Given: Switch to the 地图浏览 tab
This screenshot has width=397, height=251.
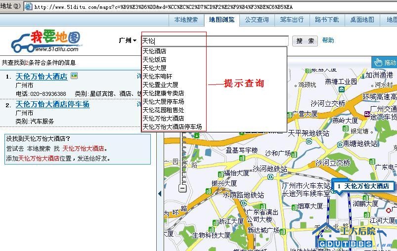Looking at the screenshot, I should point(222,20).
